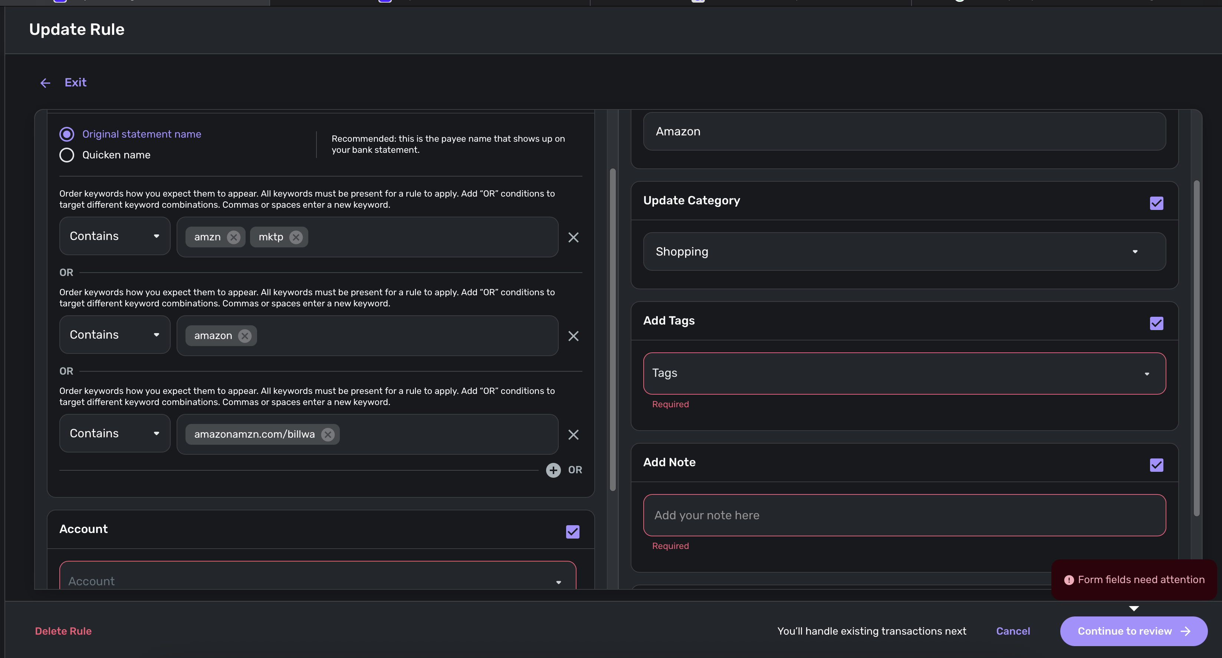Remove the amazonamzn.com/billwa keyword chip
1222x658 pixels.
coord(327,435)
